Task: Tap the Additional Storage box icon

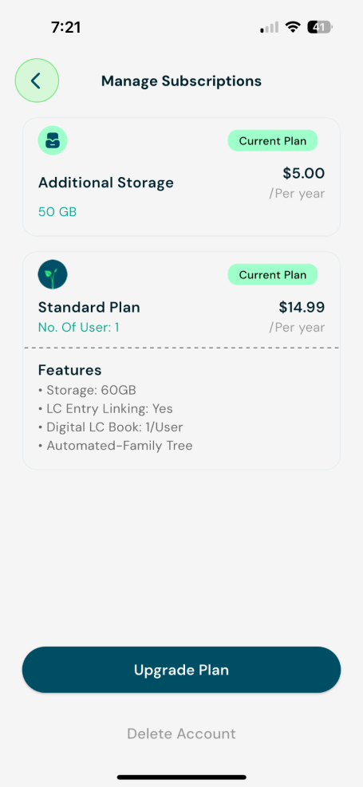Action: tap(53, 140)
